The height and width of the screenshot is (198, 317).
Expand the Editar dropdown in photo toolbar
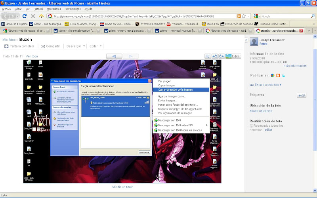(x=101, y=46)
